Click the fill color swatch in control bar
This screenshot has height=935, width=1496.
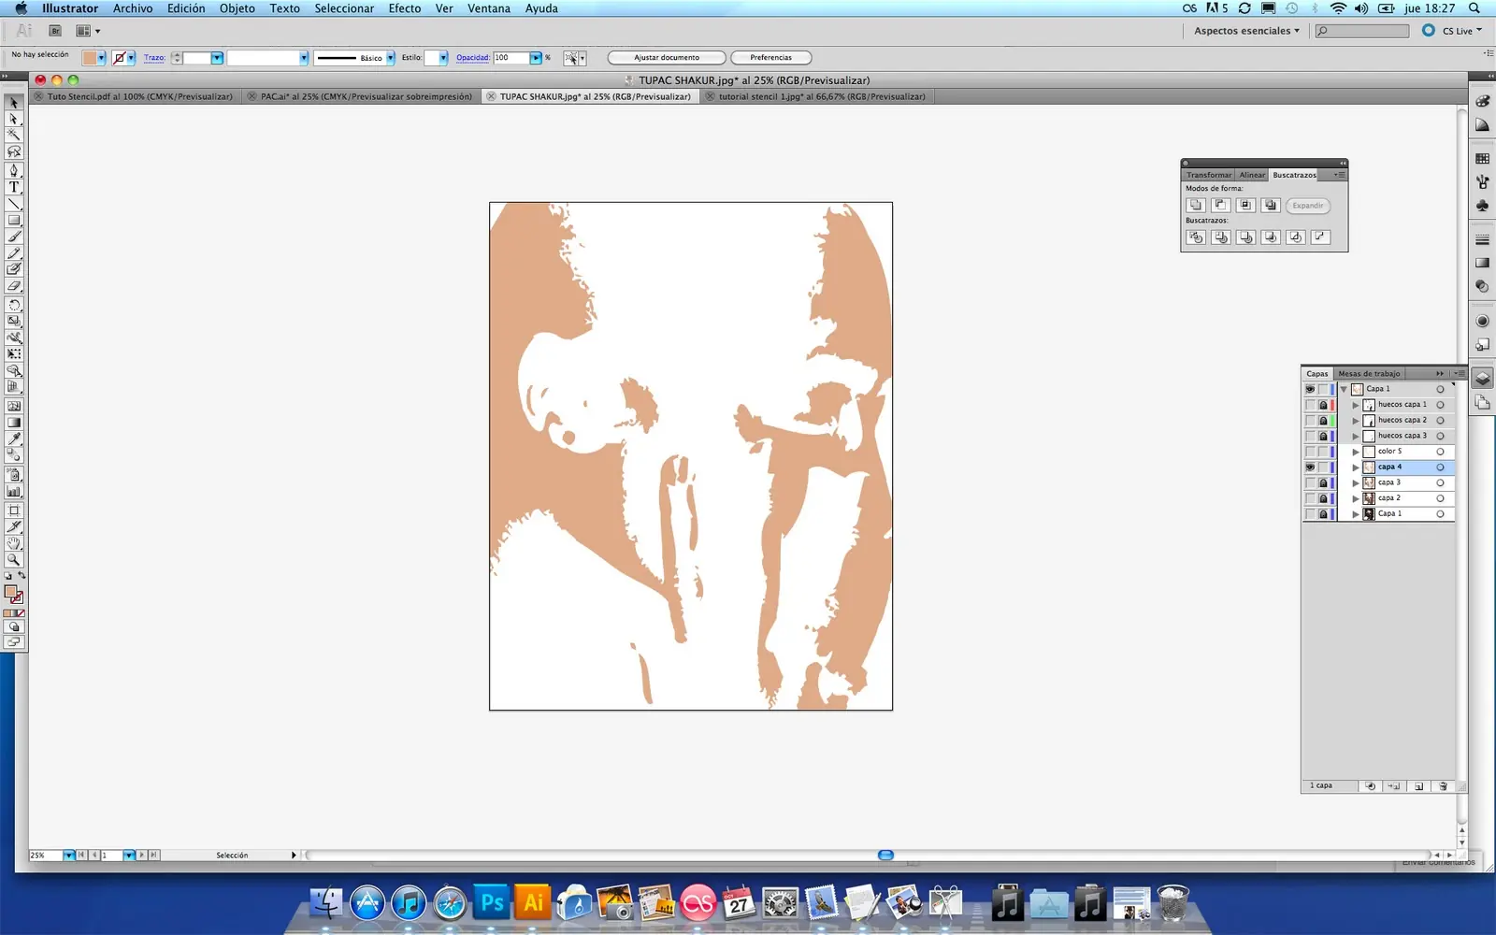(x=90, y=58)
